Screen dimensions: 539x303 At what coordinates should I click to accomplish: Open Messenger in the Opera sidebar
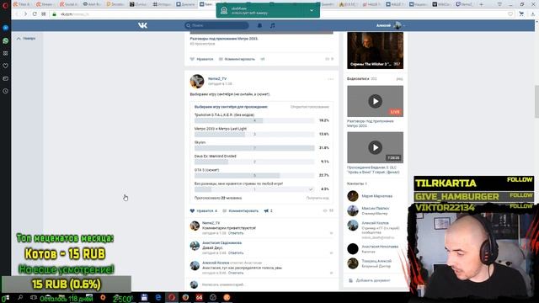pyautogui.click(x=6, y=28)
